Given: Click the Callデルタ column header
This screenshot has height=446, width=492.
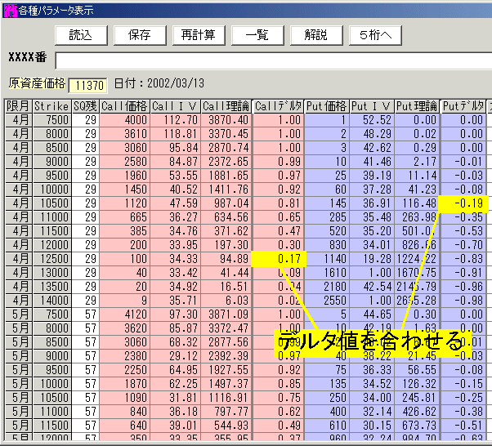Looking at the screenshot, I should pyautogui.click(x=278, y=106).
